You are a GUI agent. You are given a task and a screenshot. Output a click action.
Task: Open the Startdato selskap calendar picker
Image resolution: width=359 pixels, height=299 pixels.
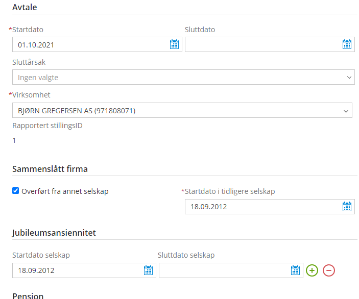click(149, 270)
